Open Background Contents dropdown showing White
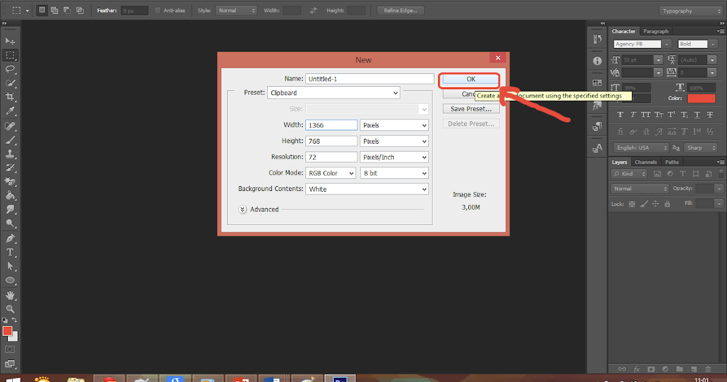Image resolution: width=727 pixels, height=382 pixels. (367, 189)
